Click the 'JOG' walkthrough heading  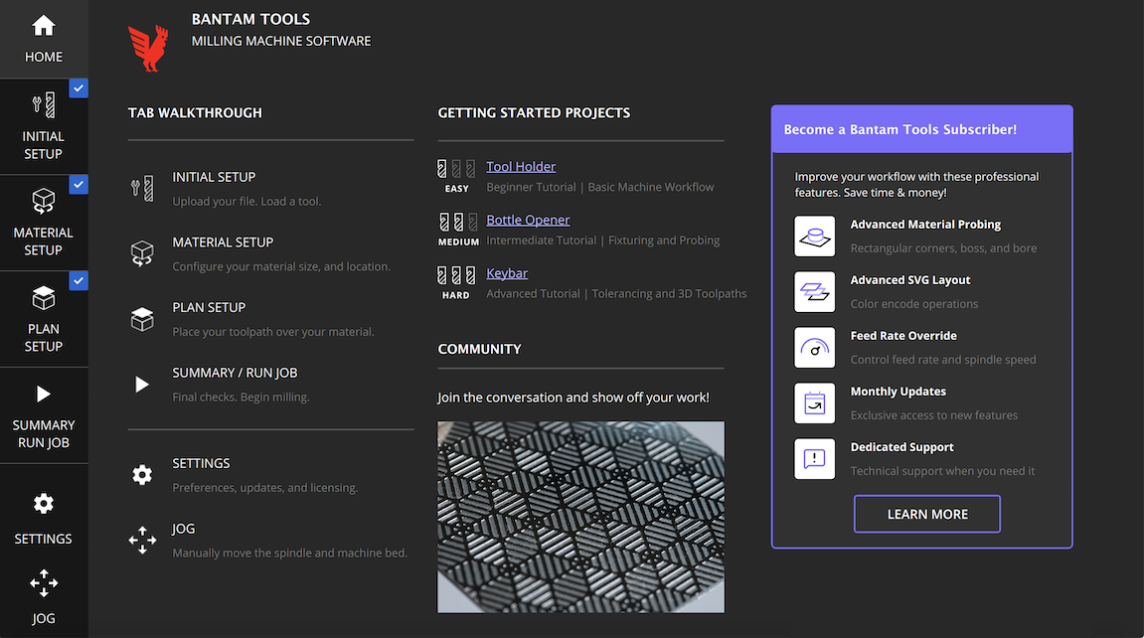(x=184, y=529)
